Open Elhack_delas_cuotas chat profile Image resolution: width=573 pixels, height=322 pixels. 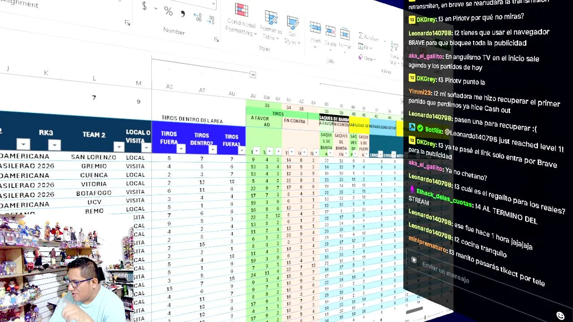coord(445,197)
